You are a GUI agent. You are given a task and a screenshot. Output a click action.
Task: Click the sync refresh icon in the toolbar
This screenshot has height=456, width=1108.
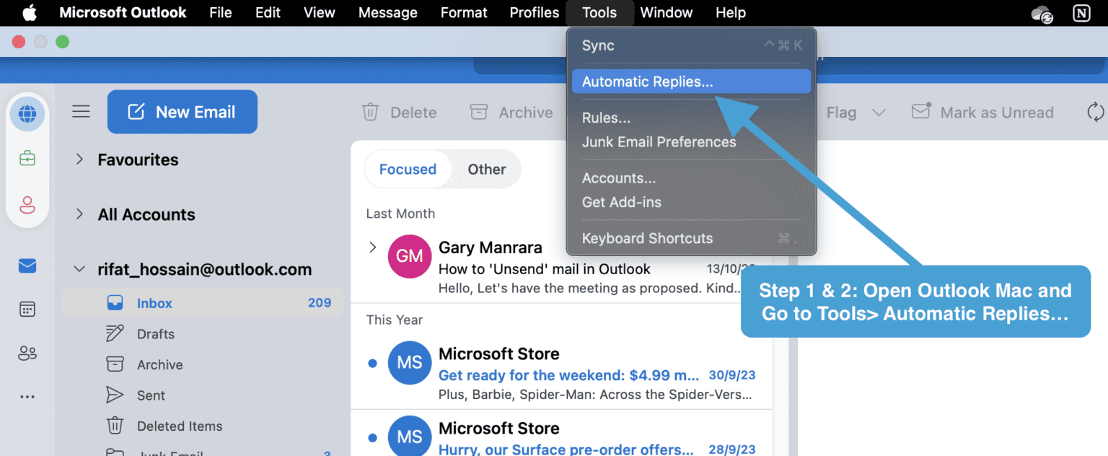pyautogui.click(x=1095, y=112)
